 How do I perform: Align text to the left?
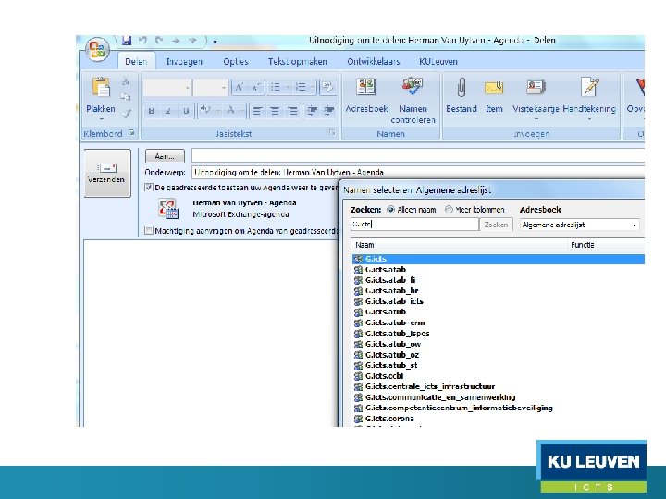[257, 111]
